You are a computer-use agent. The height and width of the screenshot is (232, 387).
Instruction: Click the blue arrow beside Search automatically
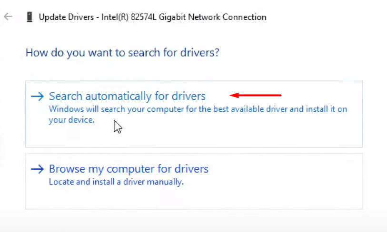[x=37, y=97]
